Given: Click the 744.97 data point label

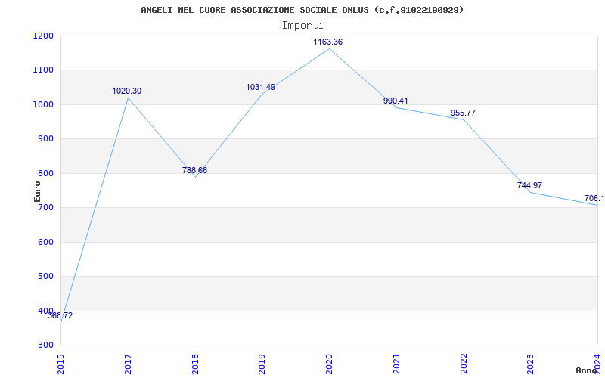Looking at the screenshot, I should [529, 186].
